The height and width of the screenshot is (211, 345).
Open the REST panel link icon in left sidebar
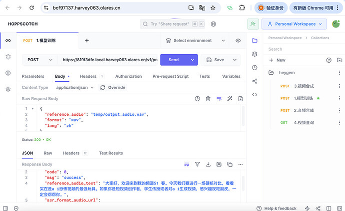coord(8,41)
